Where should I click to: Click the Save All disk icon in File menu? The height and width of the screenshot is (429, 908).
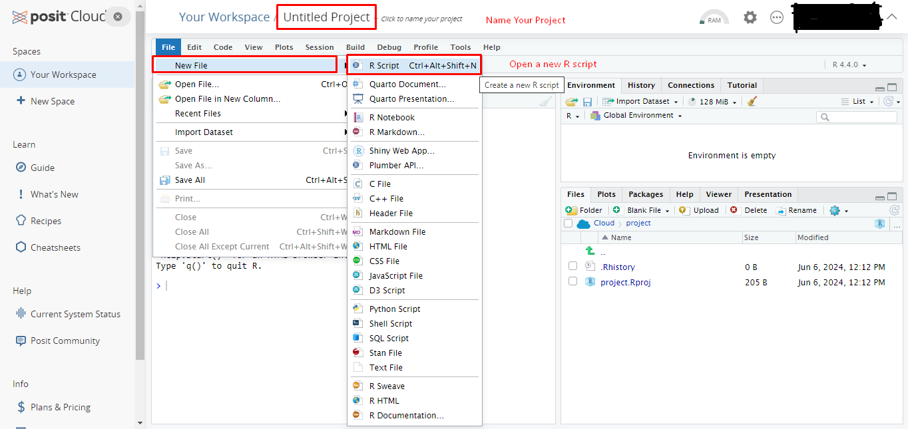(x=164, y=180)
